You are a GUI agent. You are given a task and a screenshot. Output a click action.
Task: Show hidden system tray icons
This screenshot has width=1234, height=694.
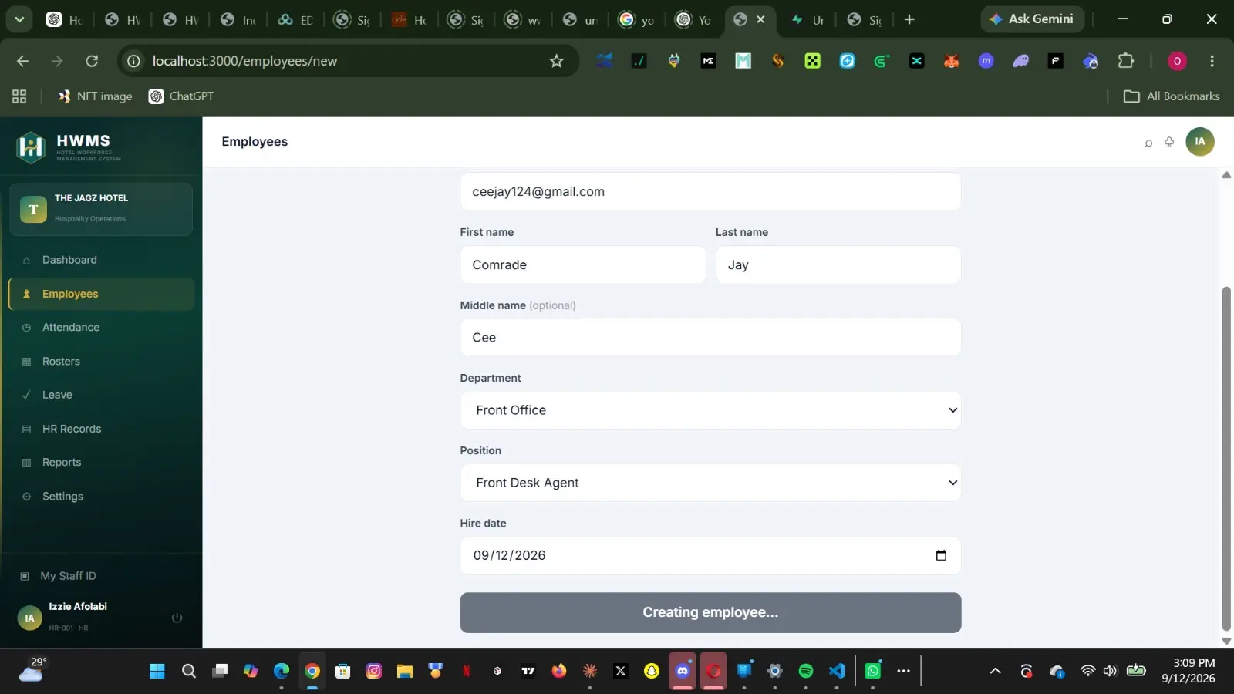coord(996,671)
